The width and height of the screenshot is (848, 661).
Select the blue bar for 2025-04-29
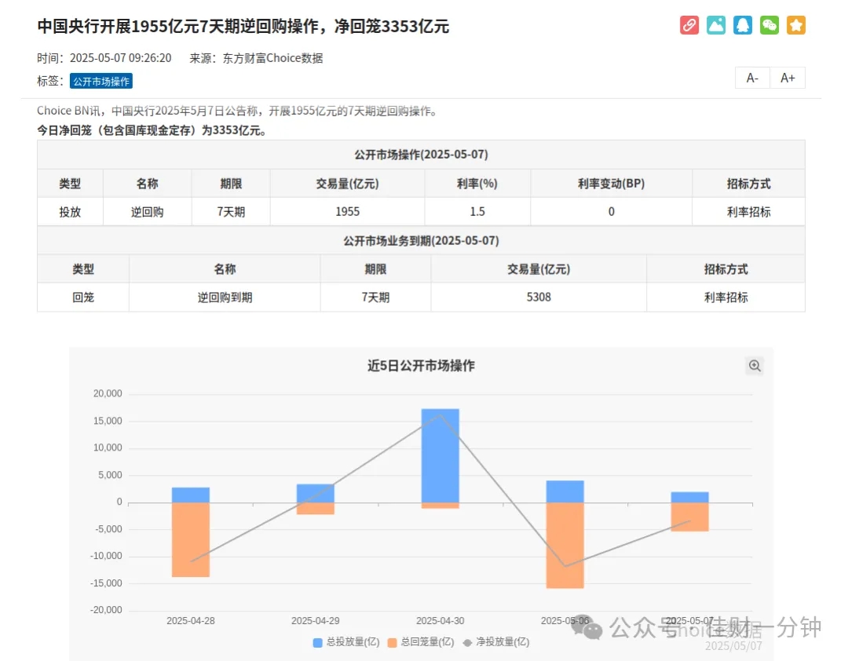pos(316,493)
